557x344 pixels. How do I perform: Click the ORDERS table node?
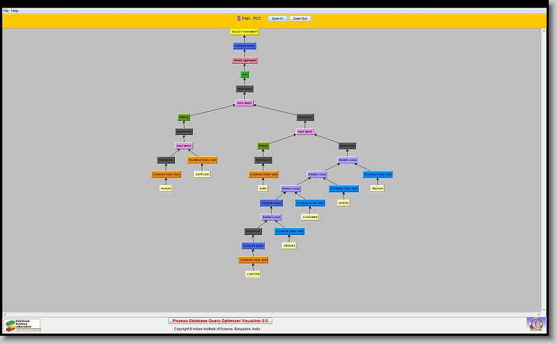tap(289, 245)
